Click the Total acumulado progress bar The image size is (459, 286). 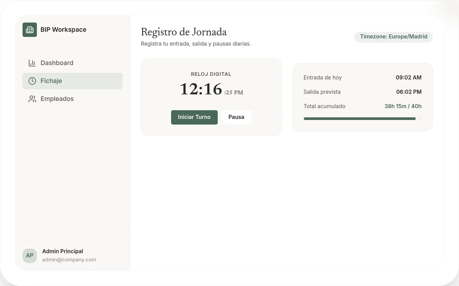362,119
